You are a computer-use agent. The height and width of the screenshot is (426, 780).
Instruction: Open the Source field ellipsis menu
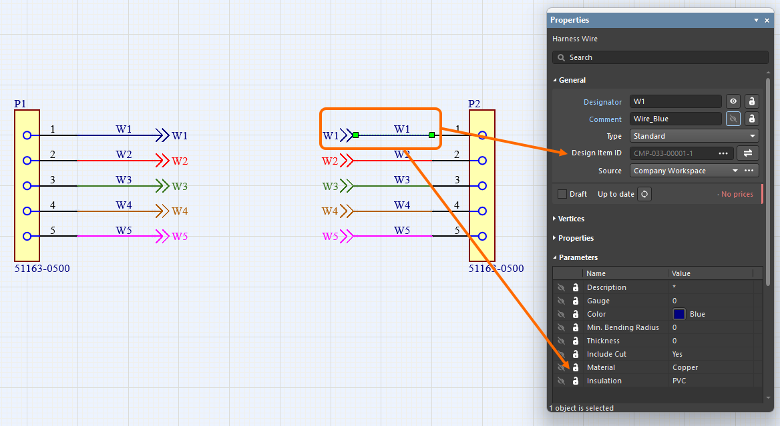click(749, 171)
